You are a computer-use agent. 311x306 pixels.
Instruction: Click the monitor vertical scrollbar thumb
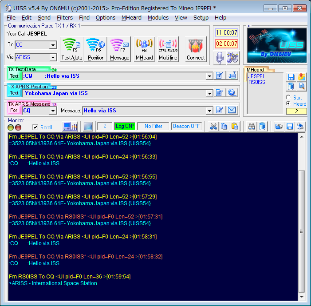pyautogui.click(x=302, y=231)
